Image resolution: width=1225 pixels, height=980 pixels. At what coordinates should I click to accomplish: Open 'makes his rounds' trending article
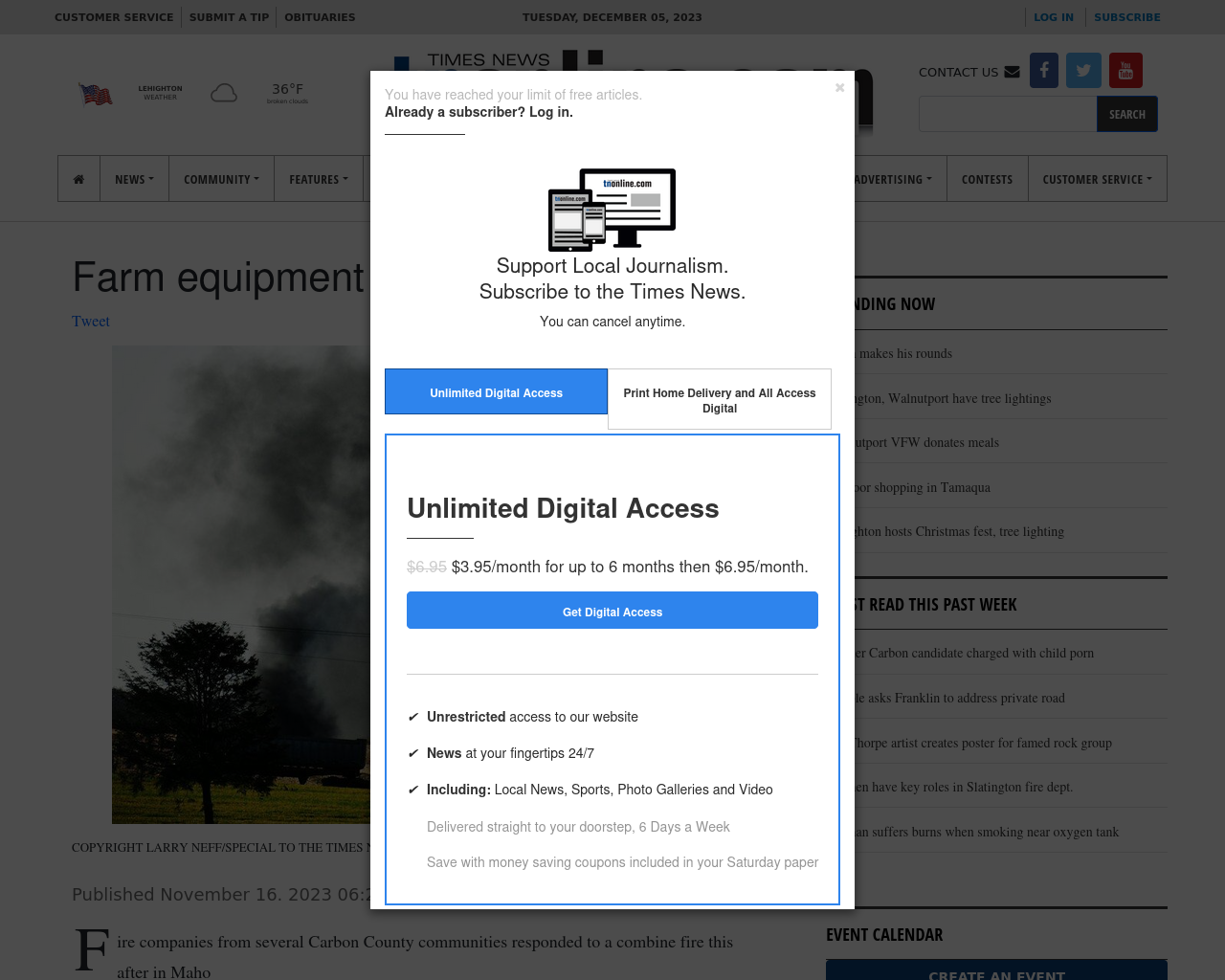(x=902, y=353)
